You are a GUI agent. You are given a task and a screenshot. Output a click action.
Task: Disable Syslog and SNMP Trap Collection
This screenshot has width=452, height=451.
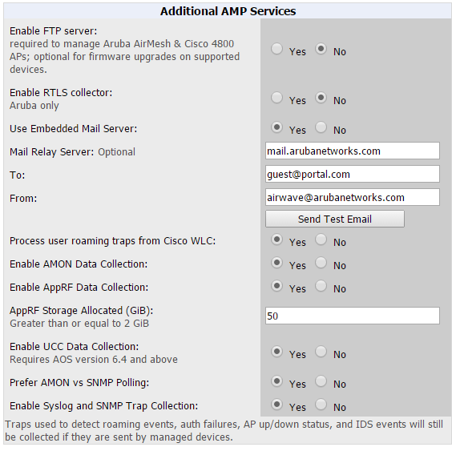tap(321, 405)
